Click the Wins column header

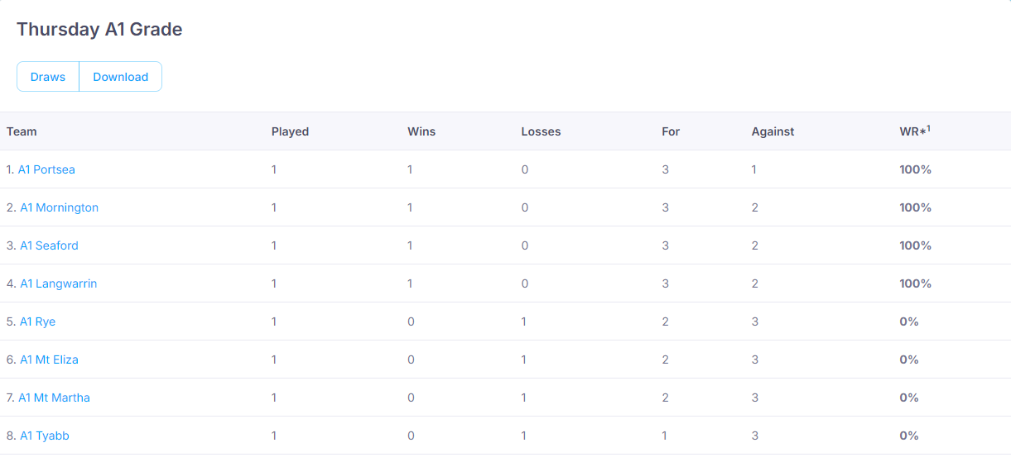421,131
